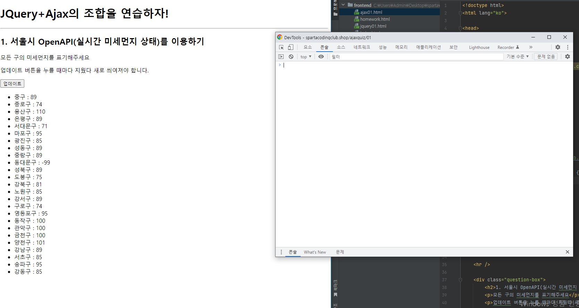Screen dimensions: 579x308
Task: Click the <hr /> line in editor
Action: 482,264
